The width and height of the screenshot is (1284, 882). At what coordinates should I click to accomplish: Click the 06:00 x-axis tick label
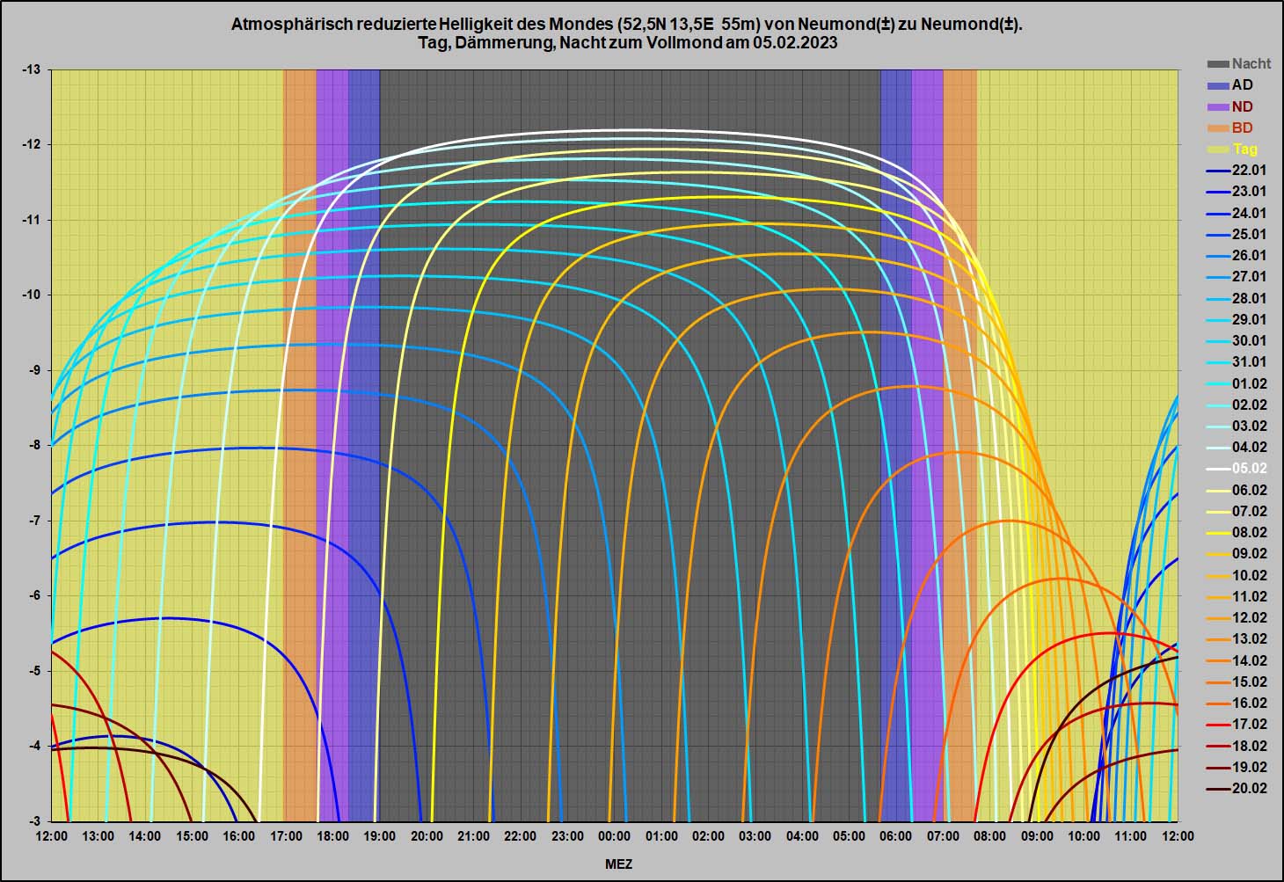point(896,836)
